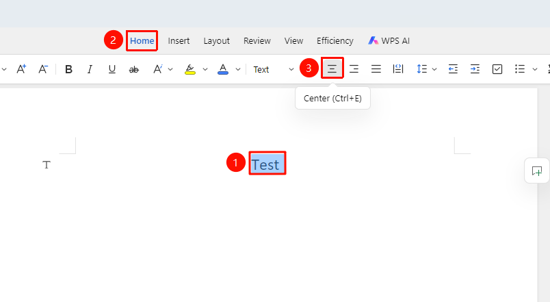550x302 pixels.
Task: Justify the paragraph text
Action: tap(376, 69)
